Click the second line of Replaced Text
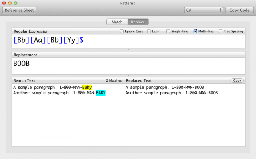 point(172,93)
